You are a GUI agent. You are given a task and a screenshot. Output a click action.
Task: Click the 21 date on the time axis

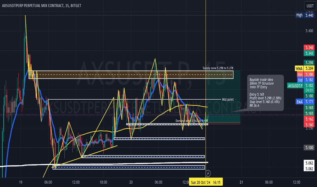tap(241, 182)
